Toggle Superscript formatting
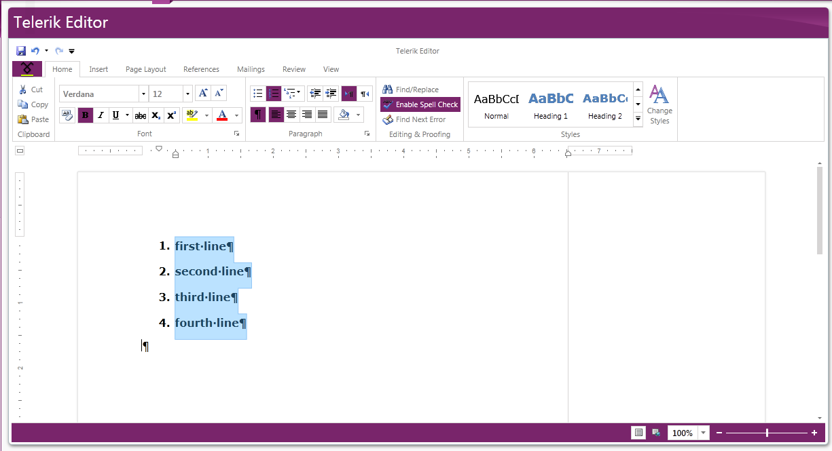 [x=172, y=115]
